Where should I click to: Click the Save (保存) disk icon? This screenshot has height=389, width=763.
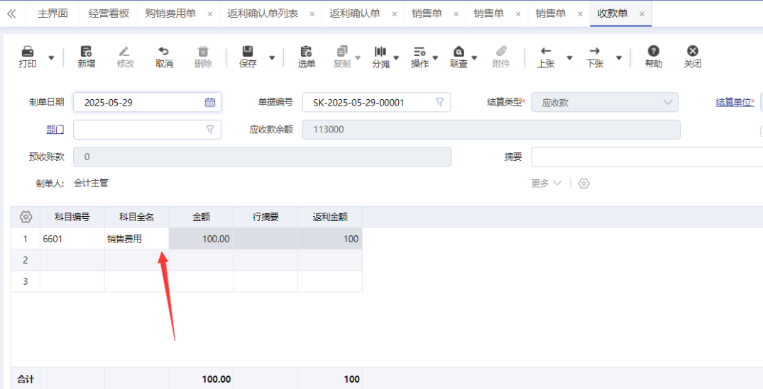pyautogui.click(x=248, y=52)
